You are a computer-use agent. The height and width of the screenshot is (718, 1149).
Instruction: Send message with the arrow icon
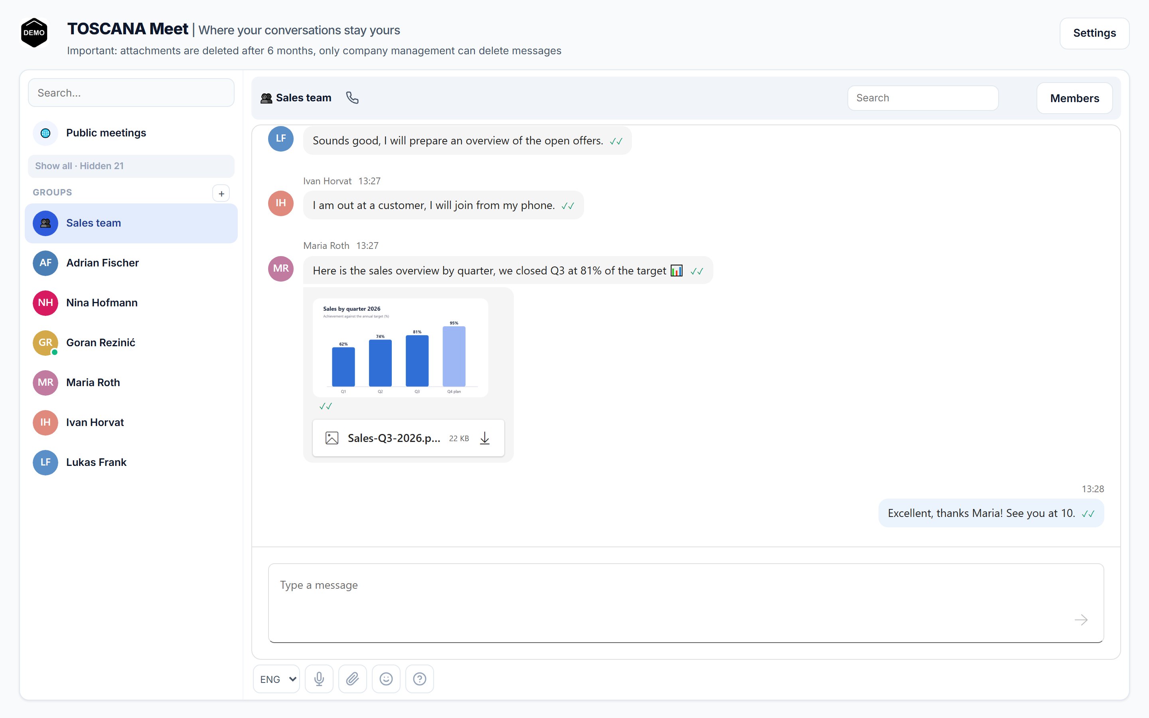pyautogui.click(x=1081, y=620)
